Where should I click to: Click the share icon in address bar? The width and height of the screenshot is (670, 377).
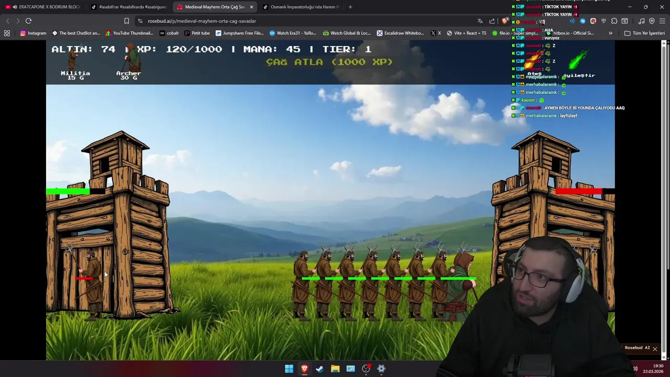[492, 21]
